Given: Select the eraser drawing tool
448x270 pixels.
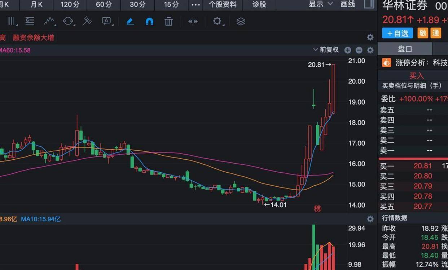Looking at the screenshot, I should coord(130,22).
